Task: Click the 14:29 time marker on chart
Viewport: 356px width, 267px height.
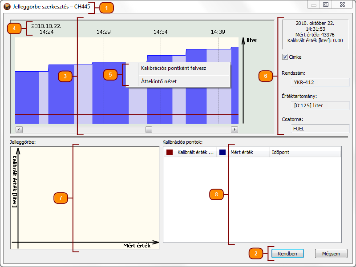Action: click(103, 32)
